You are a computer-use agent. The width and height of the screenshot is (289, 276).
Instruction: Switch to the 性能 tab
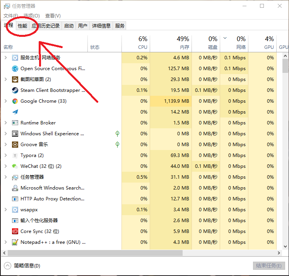pos(22,26)
